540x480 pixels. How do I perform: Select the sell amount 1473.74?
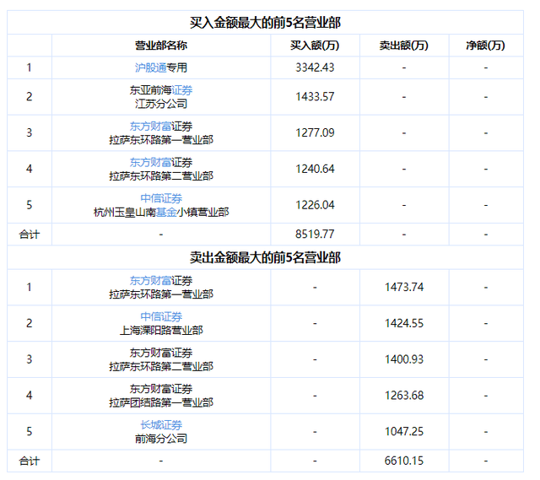tap(404, 287)
